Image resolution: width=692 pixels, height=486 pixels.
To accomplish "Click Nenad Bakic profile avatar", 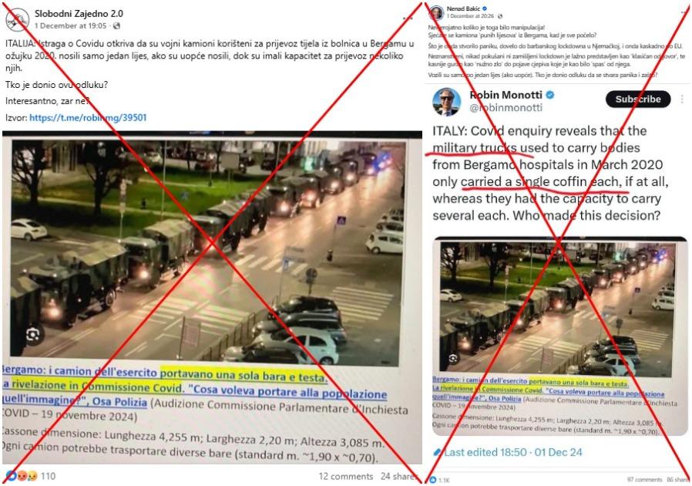I will (x=436, y=12).
